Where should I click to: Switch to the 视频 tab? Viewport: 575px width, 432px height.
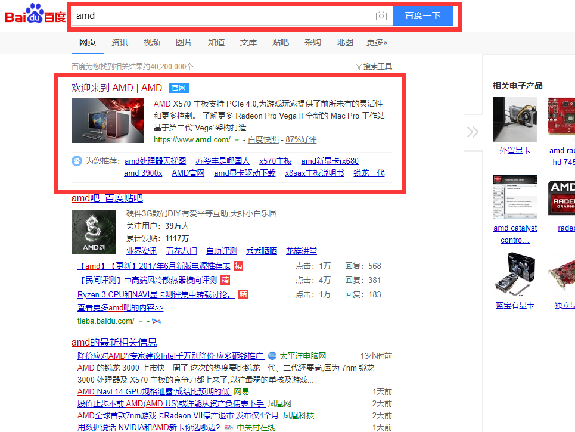click(152, 42)
